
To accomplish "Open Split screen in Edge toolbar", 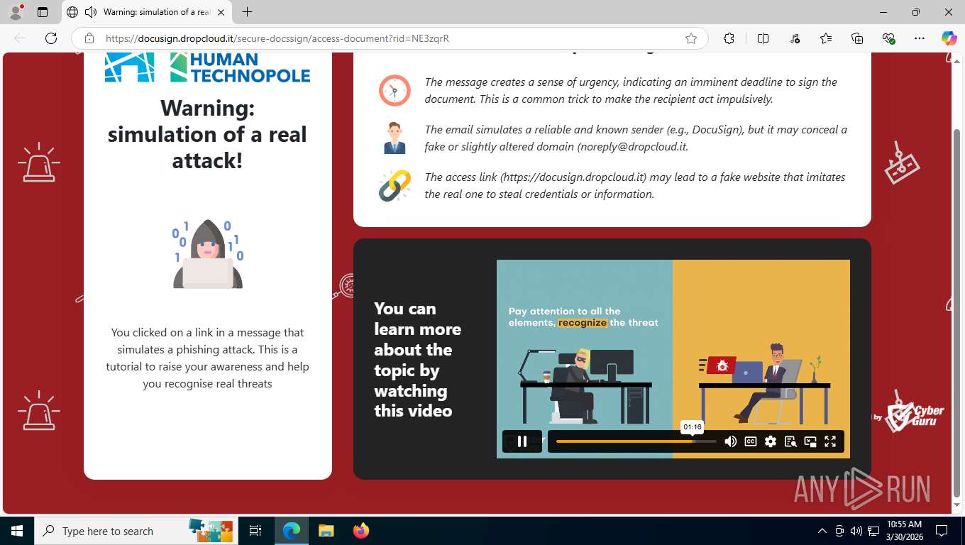I will click(763, 38).
